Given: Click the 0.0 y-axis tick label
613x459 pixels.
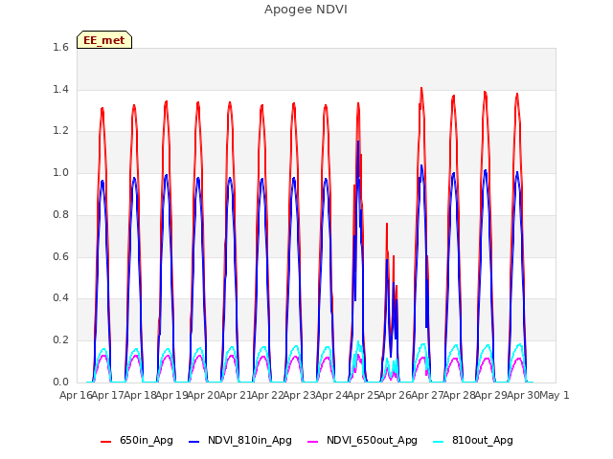Looking at the screenshot, I should pyautogui.click(x=60, y=382).
